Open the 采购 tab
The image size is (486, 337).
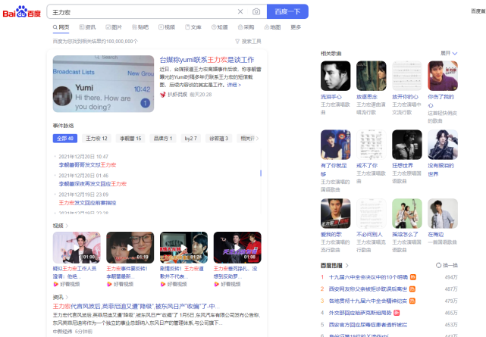point(246,27)
